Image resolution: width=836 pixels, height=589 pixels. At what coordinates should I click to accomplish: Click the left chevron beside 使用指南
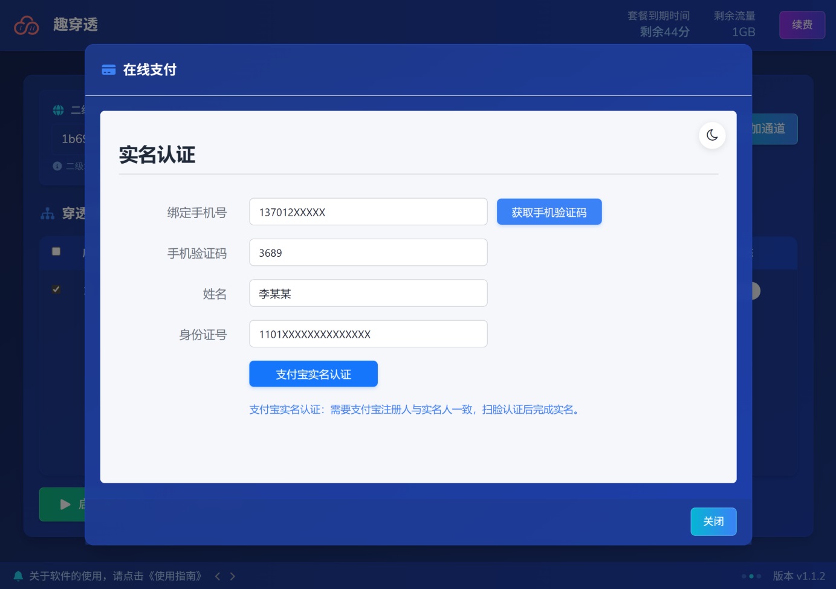tap(216, 576)
